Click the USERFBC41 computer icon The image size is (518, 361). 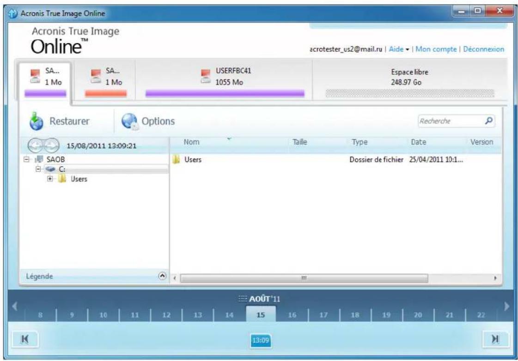[x=206, y=76]
